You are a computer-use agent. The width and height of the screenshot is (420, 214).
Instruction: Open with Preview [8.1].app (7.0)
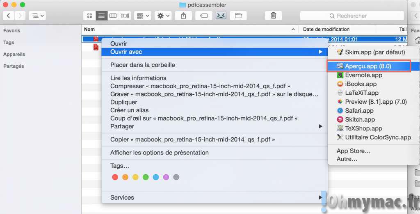tap(373, 102)
